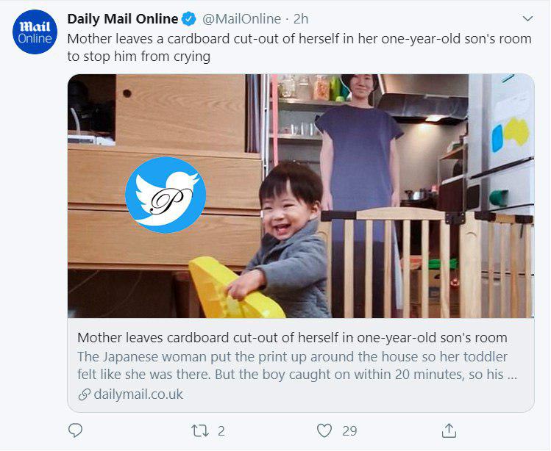Open the 2h timestamp link
This screenshot has width=551, height=451.
302,18
